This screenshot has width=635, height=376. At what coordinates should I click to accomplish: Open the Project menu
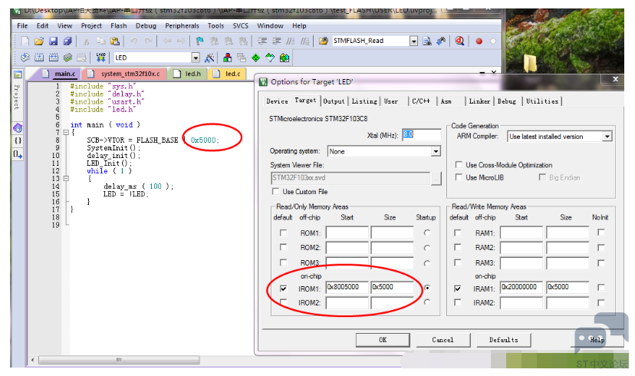[91, 26]
